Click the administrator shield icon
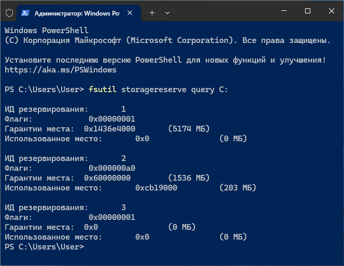Screen dimensions: 344x266 click(x=9, y=11)
